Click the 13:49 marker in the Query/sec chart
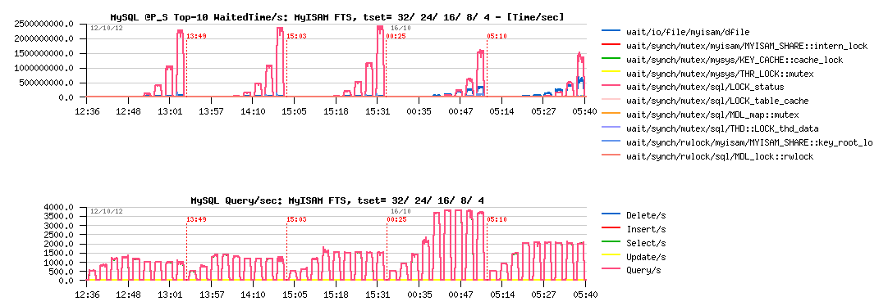888x306 pixels. tap(195, 219)
